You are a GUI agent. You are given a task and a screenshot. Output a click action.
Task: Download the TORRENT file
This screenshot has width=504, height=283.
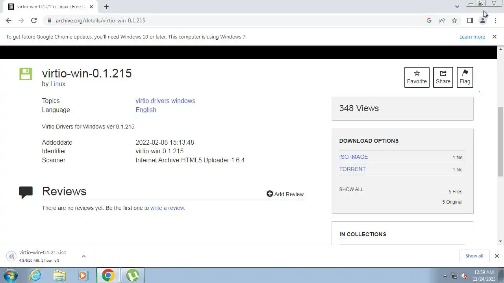(x=352, y=169)
